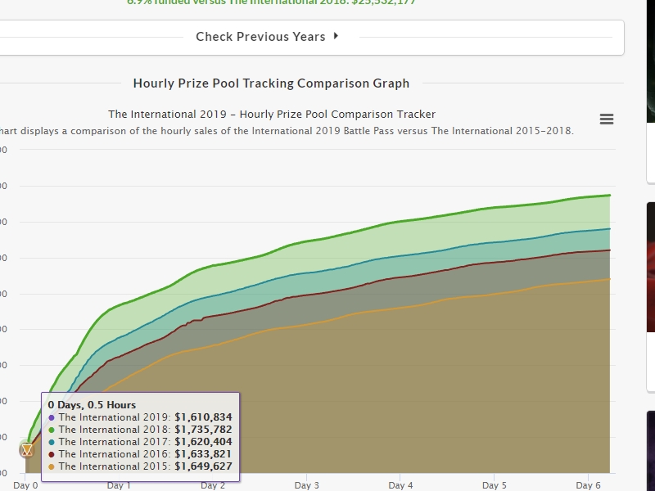Click the International 2018 funding text

(271, 2)
